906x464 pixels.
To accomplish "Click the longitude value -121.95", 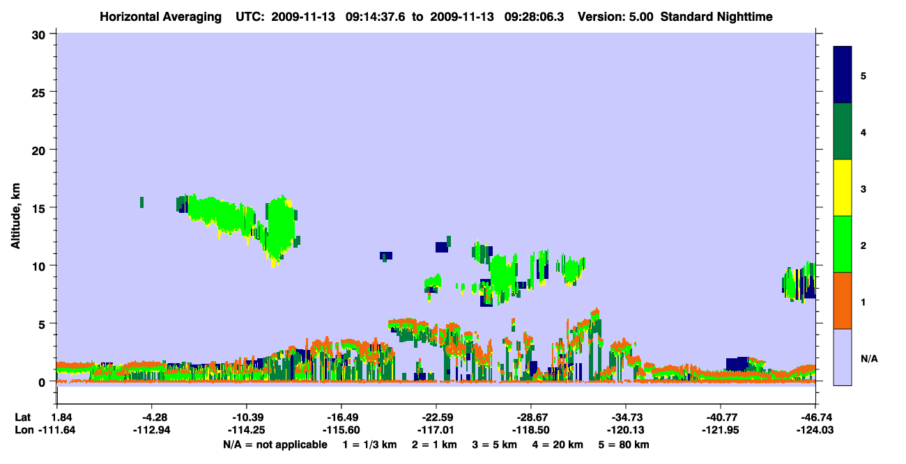I will [x=721, y=430].
